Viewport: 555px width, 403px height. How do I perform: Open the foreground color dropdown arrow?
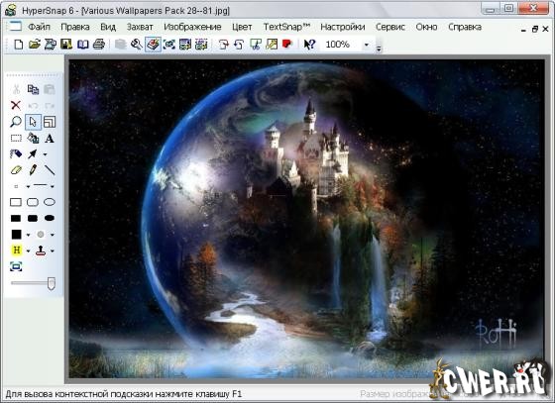(28, 235)
